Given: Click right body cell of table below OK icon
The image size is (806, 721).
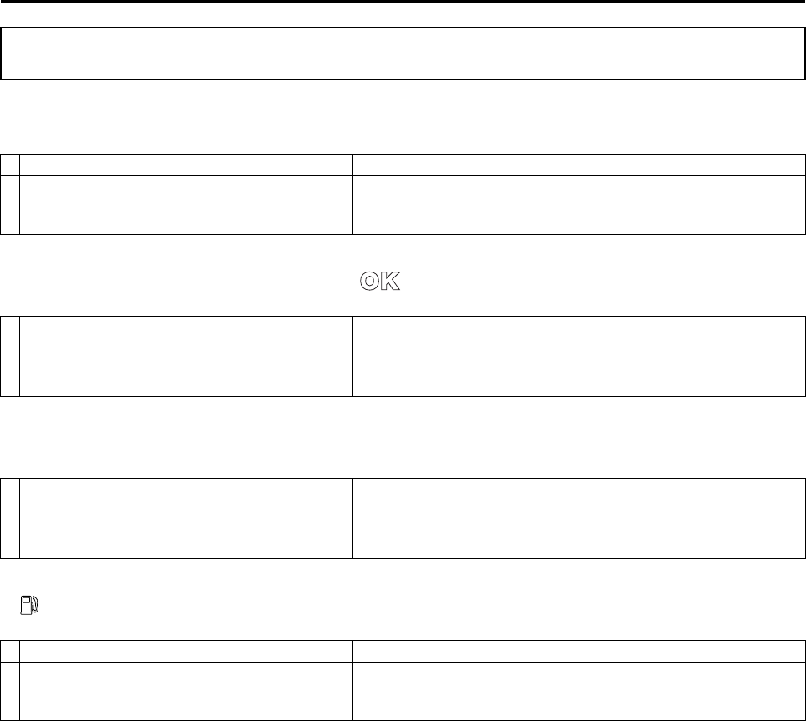Looking at the screenshot, I should click(745, 365).
